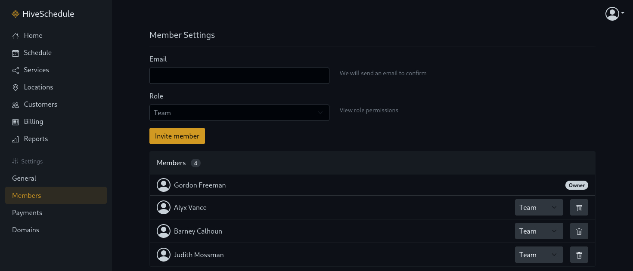Click the Members list header text
The width and height of the screenshot is (633, 271).
tap(171, 163)
